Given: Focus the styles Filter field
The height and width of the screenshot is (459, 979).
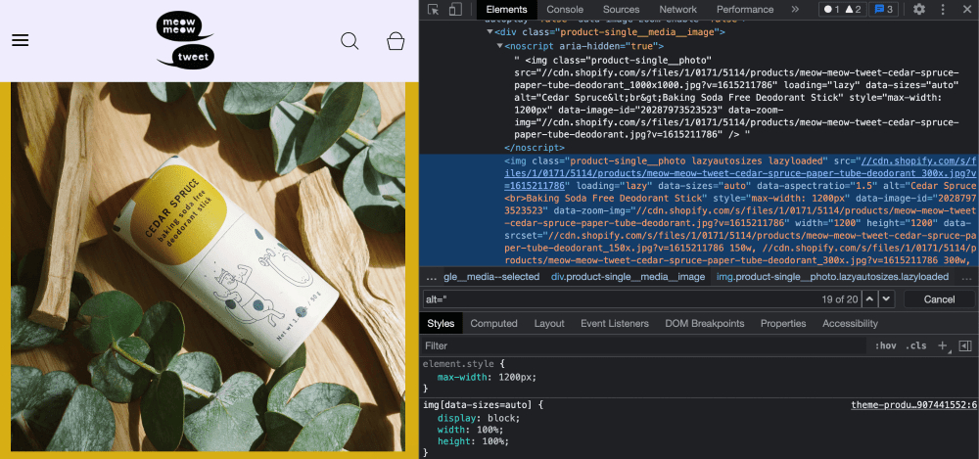Looking at the screenshot, I should 646,346.
